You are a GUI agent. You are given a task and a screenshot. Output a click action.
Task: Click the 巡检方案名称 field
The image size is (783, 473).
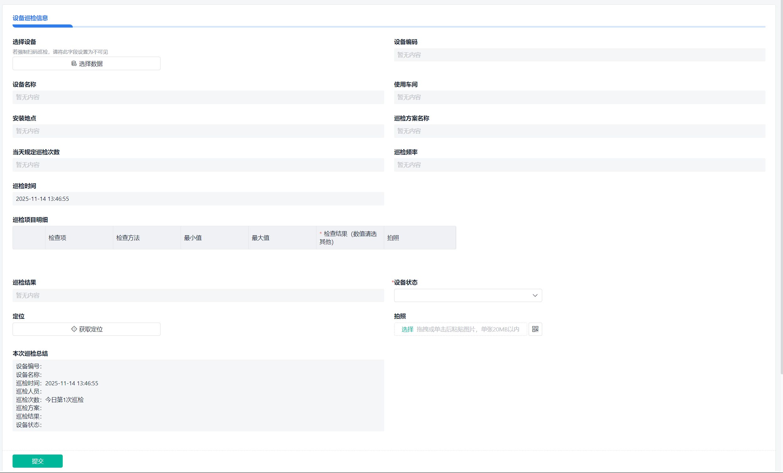coord(579,131)
